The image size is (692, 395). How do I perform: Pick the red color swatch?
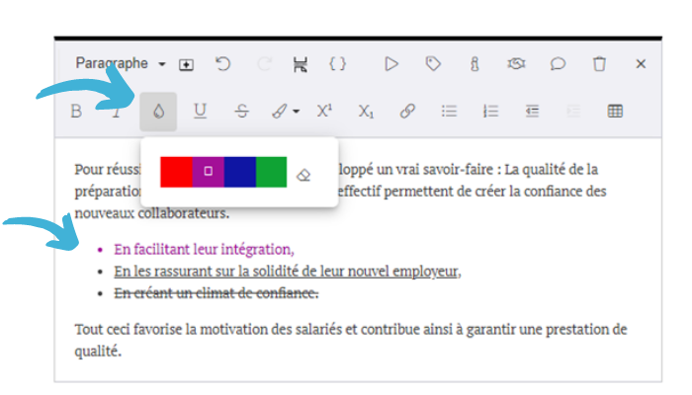[176, 172]
